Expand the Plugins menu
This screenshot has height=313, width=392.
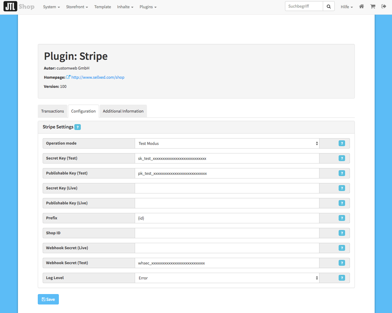point(148,7)
